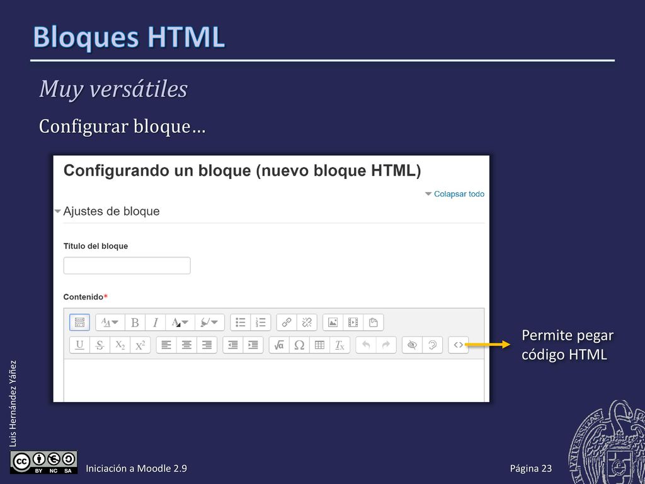The image size is (645, 484).
Task: Click the 'Página 23' text
Action: pos(530,468)
